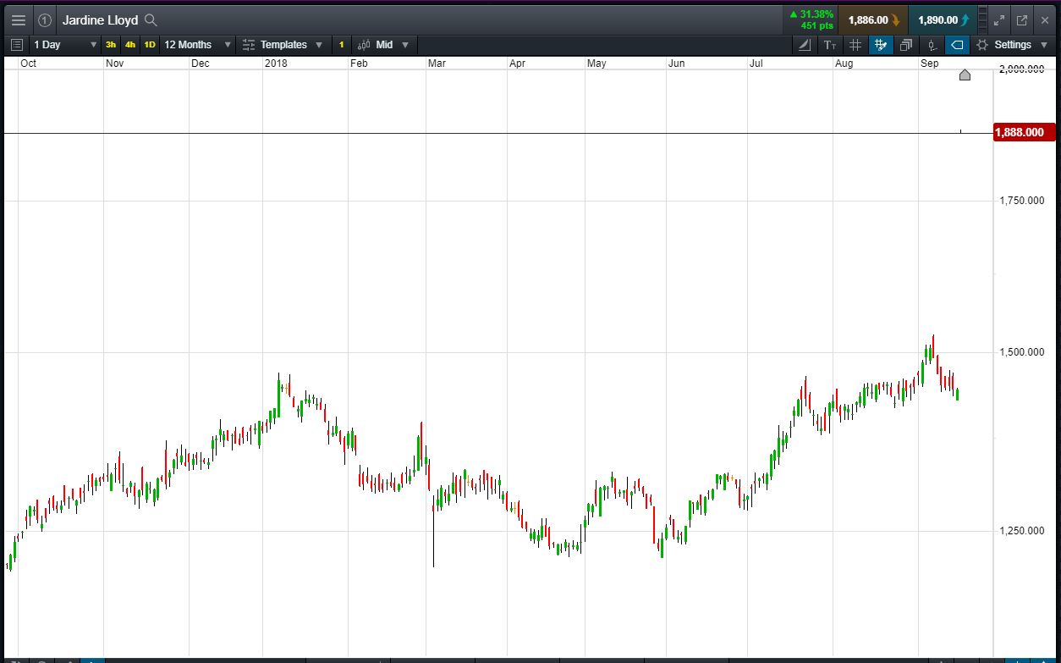
Task: Click the Jun label on time axis
Action: (676, 64)
